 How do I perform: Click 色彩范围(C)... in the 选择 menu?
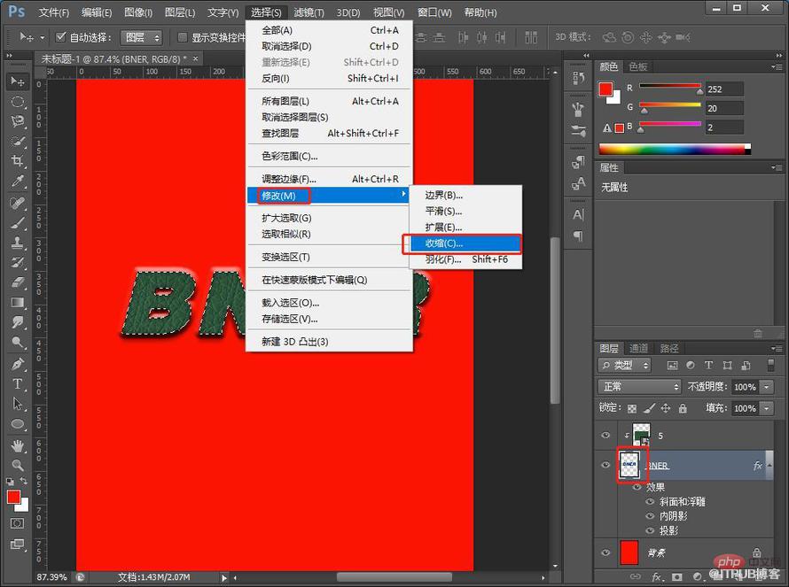(x=329, y=157)
